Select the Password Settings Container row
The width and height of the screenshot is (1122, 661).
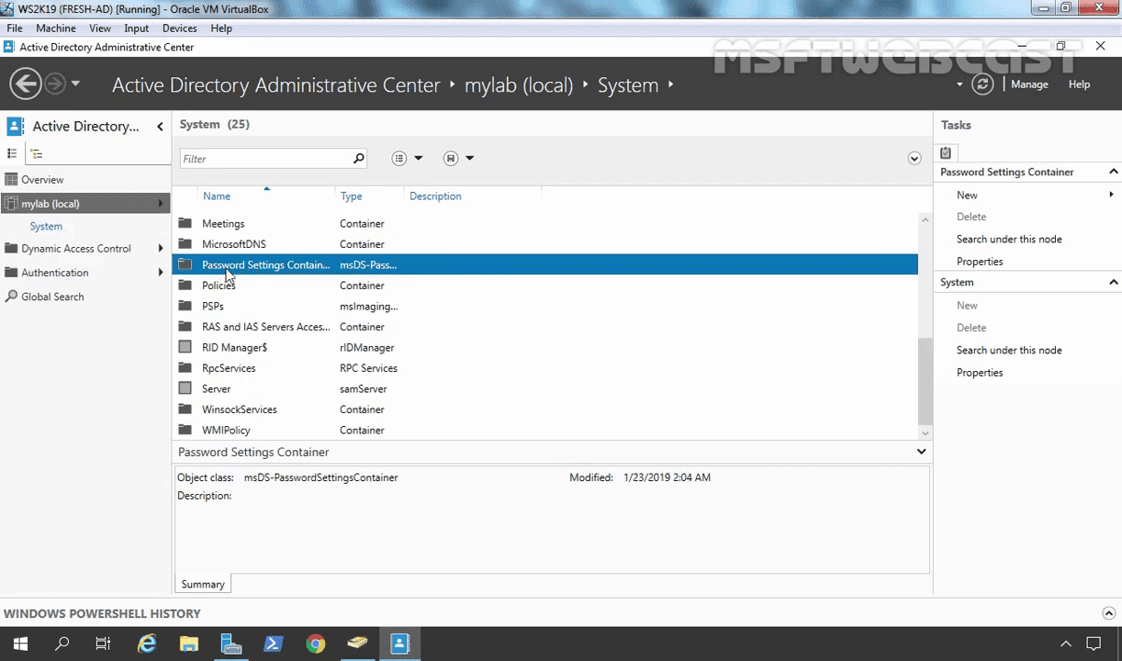tap(545, 264)
